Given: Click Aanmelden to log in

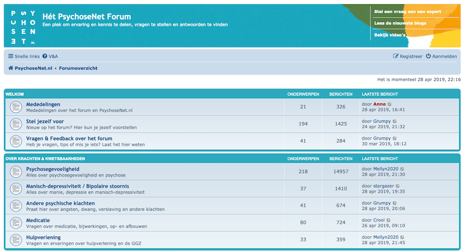Looking at the screenshot, I should (442, 56).
